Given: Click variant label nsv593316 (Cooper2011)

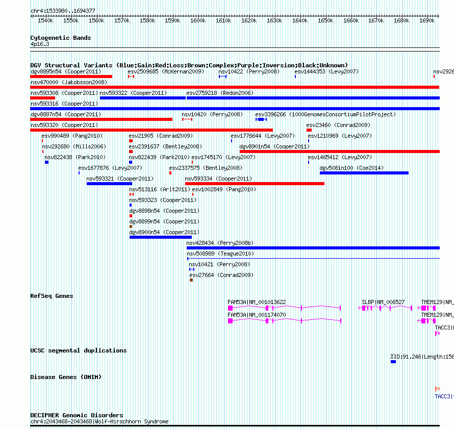Looking at the screenshot, I should tap(64, 104).
